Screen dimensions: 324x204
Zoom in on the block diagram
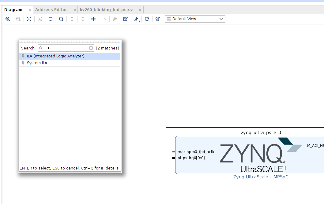[8, 19]
